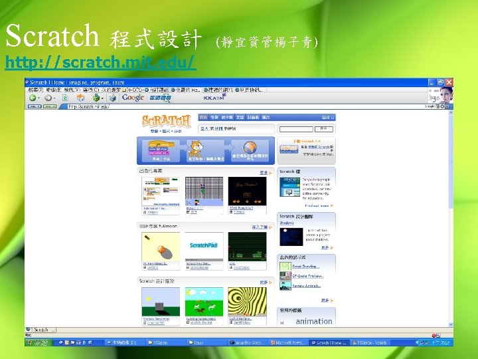The image size is (478, 359).
Task: Click the scrollbar down arrow
Action: tap(451, 324)
